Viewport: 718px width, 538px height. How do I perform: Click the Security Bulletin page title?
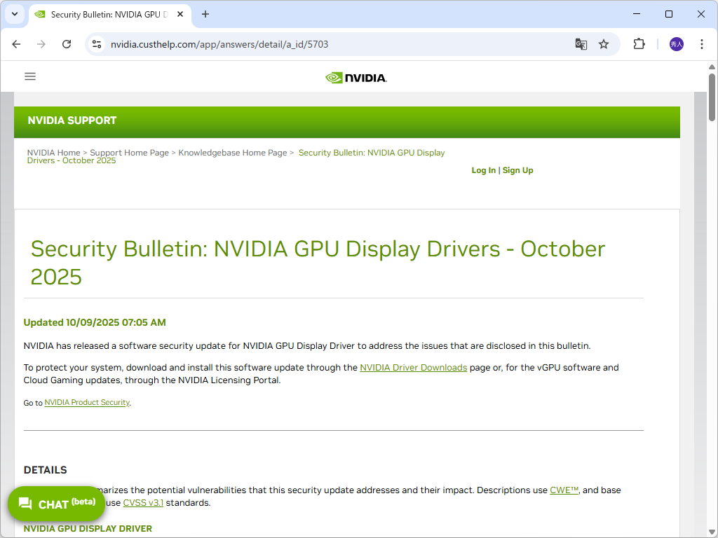point(318,263)
